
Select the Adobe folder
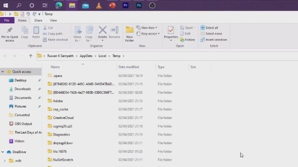(58, 101)
